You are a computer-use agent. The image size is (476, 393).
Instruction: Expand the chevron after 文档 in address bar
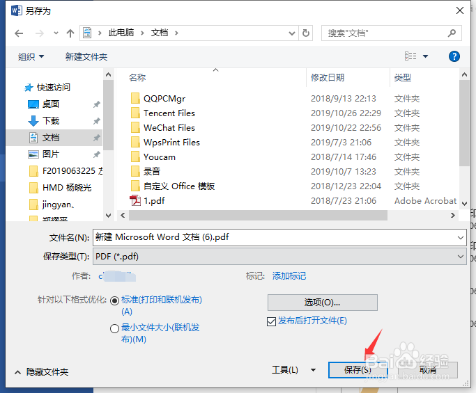pyautogui.click(x=176, y=33)
